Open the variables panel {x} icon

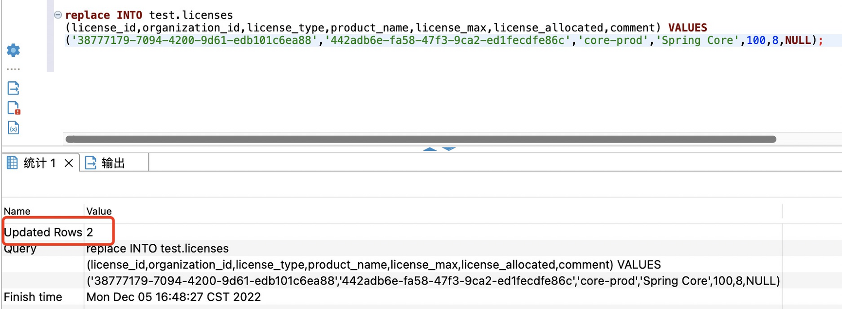click(x=13, y=127)
